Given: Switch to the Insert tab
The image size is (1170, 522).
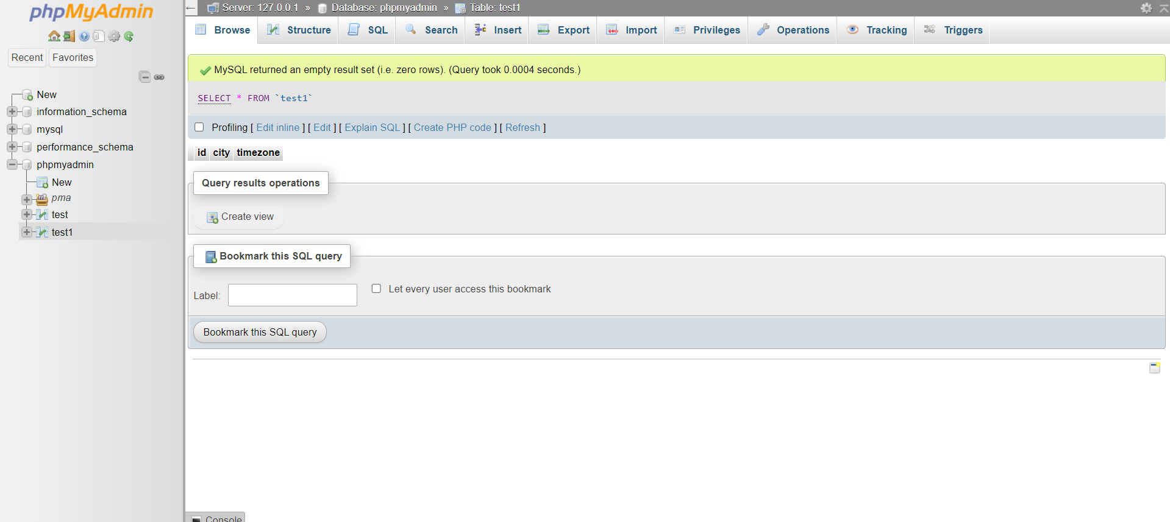Looking at the screenshot, I should pyautogui.click(x=498, y=30).
